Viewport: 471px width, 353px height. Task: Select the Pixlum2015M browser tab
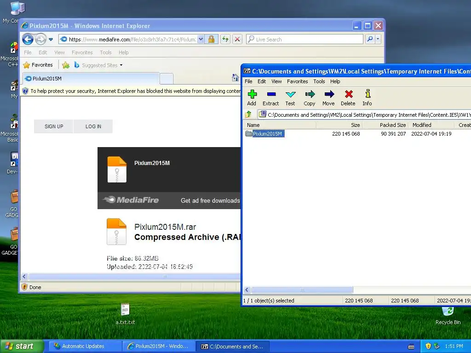(x=91, y=78)
